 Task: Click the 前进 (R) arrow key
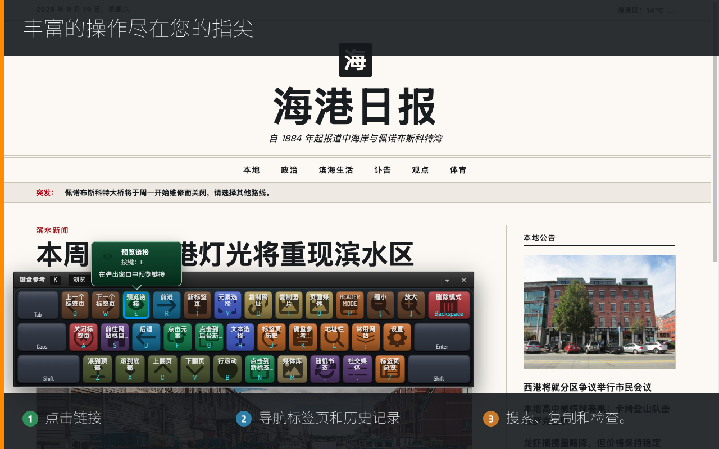167,305
